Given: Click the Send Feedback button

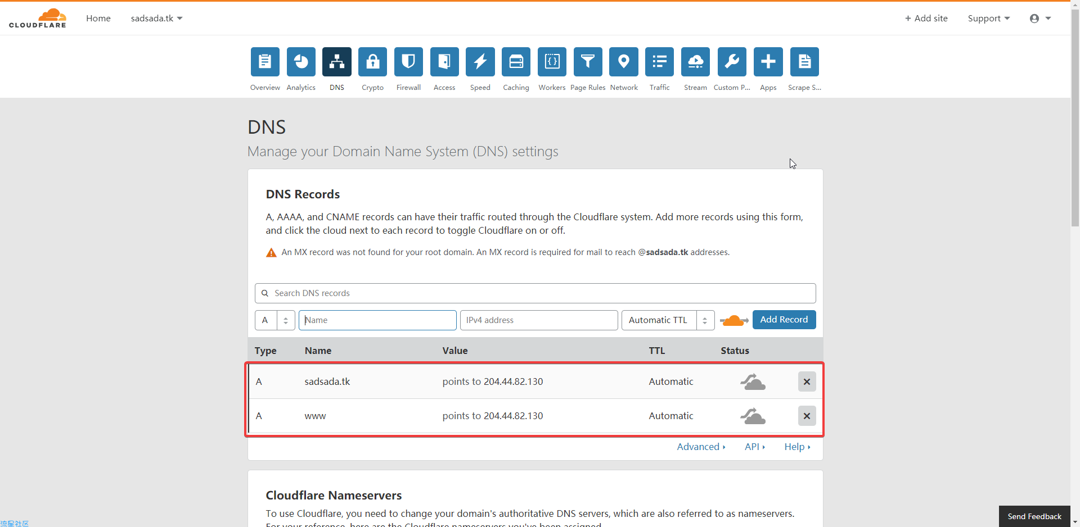Looking at the screenshot, I should tap(1034, 516).
